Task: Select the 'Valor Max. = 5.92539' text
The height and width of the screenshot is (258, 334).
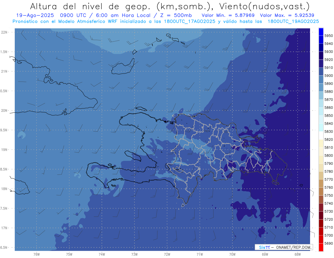Action: tap(287, 15)
